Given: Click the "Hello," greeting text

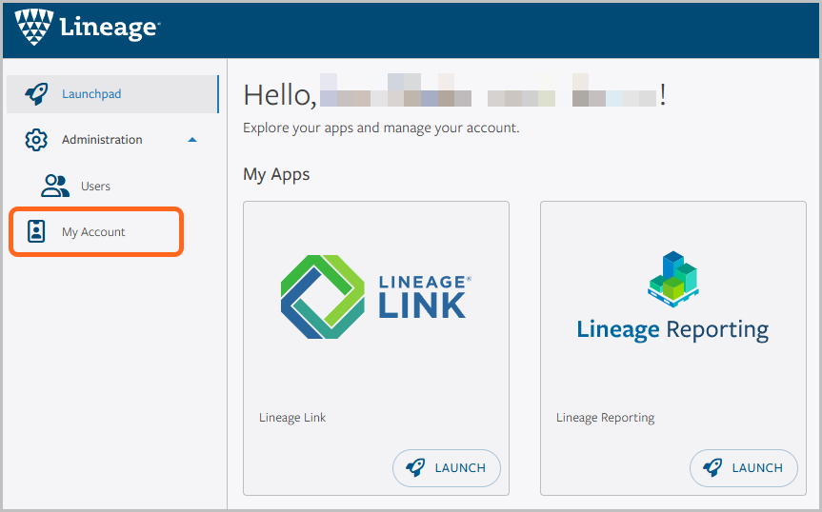Looking at the screenshot, I should pos(280,96).
